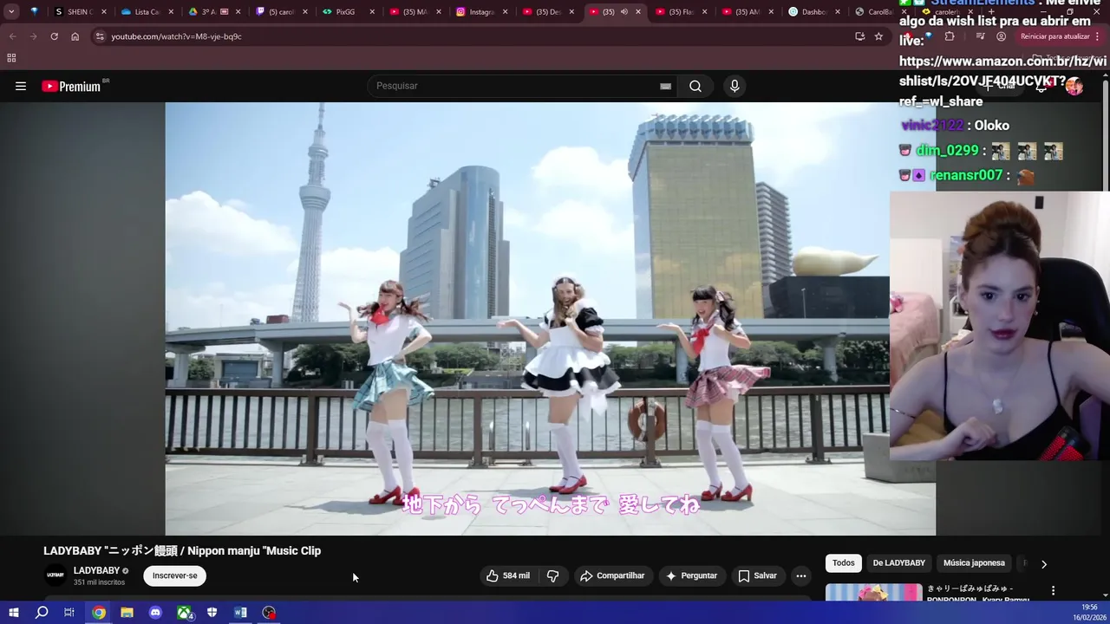Image resolution: width=1110 pixels, height=624 pixels.
Task: Open Task View on the taskbar
Action: click(x=69, y=613)
